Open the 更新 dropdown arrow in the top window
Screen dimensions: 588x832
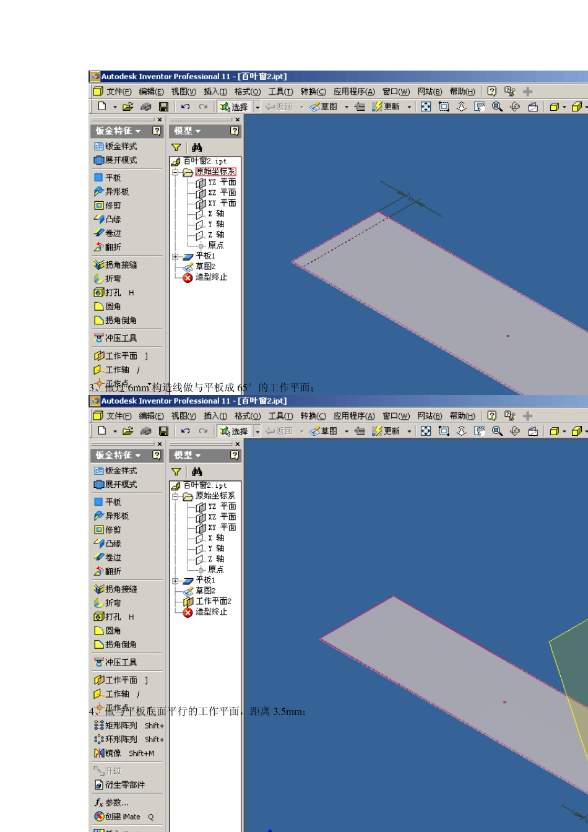[x=409, y=107]
